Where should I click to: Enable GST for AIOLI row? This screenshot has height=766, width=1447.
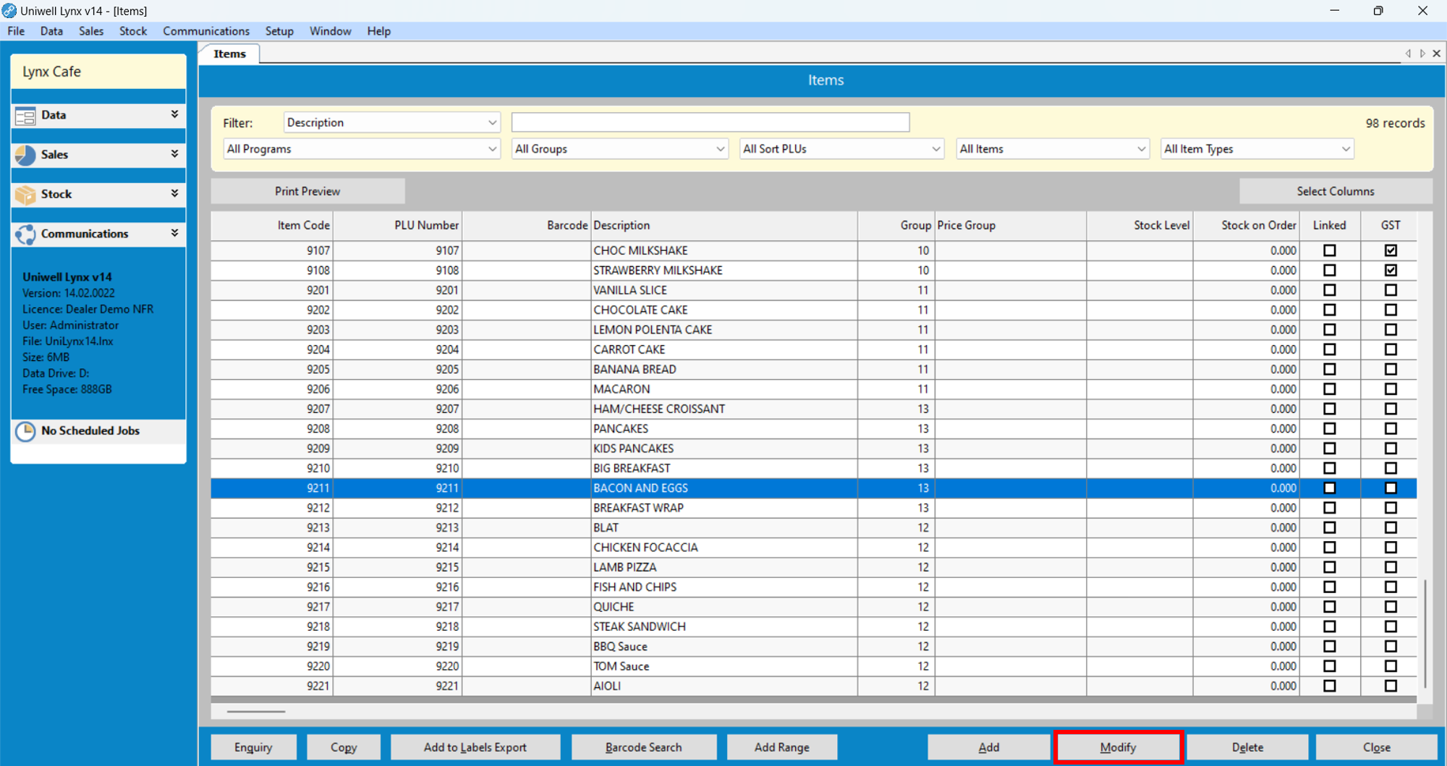point(1391,686)
